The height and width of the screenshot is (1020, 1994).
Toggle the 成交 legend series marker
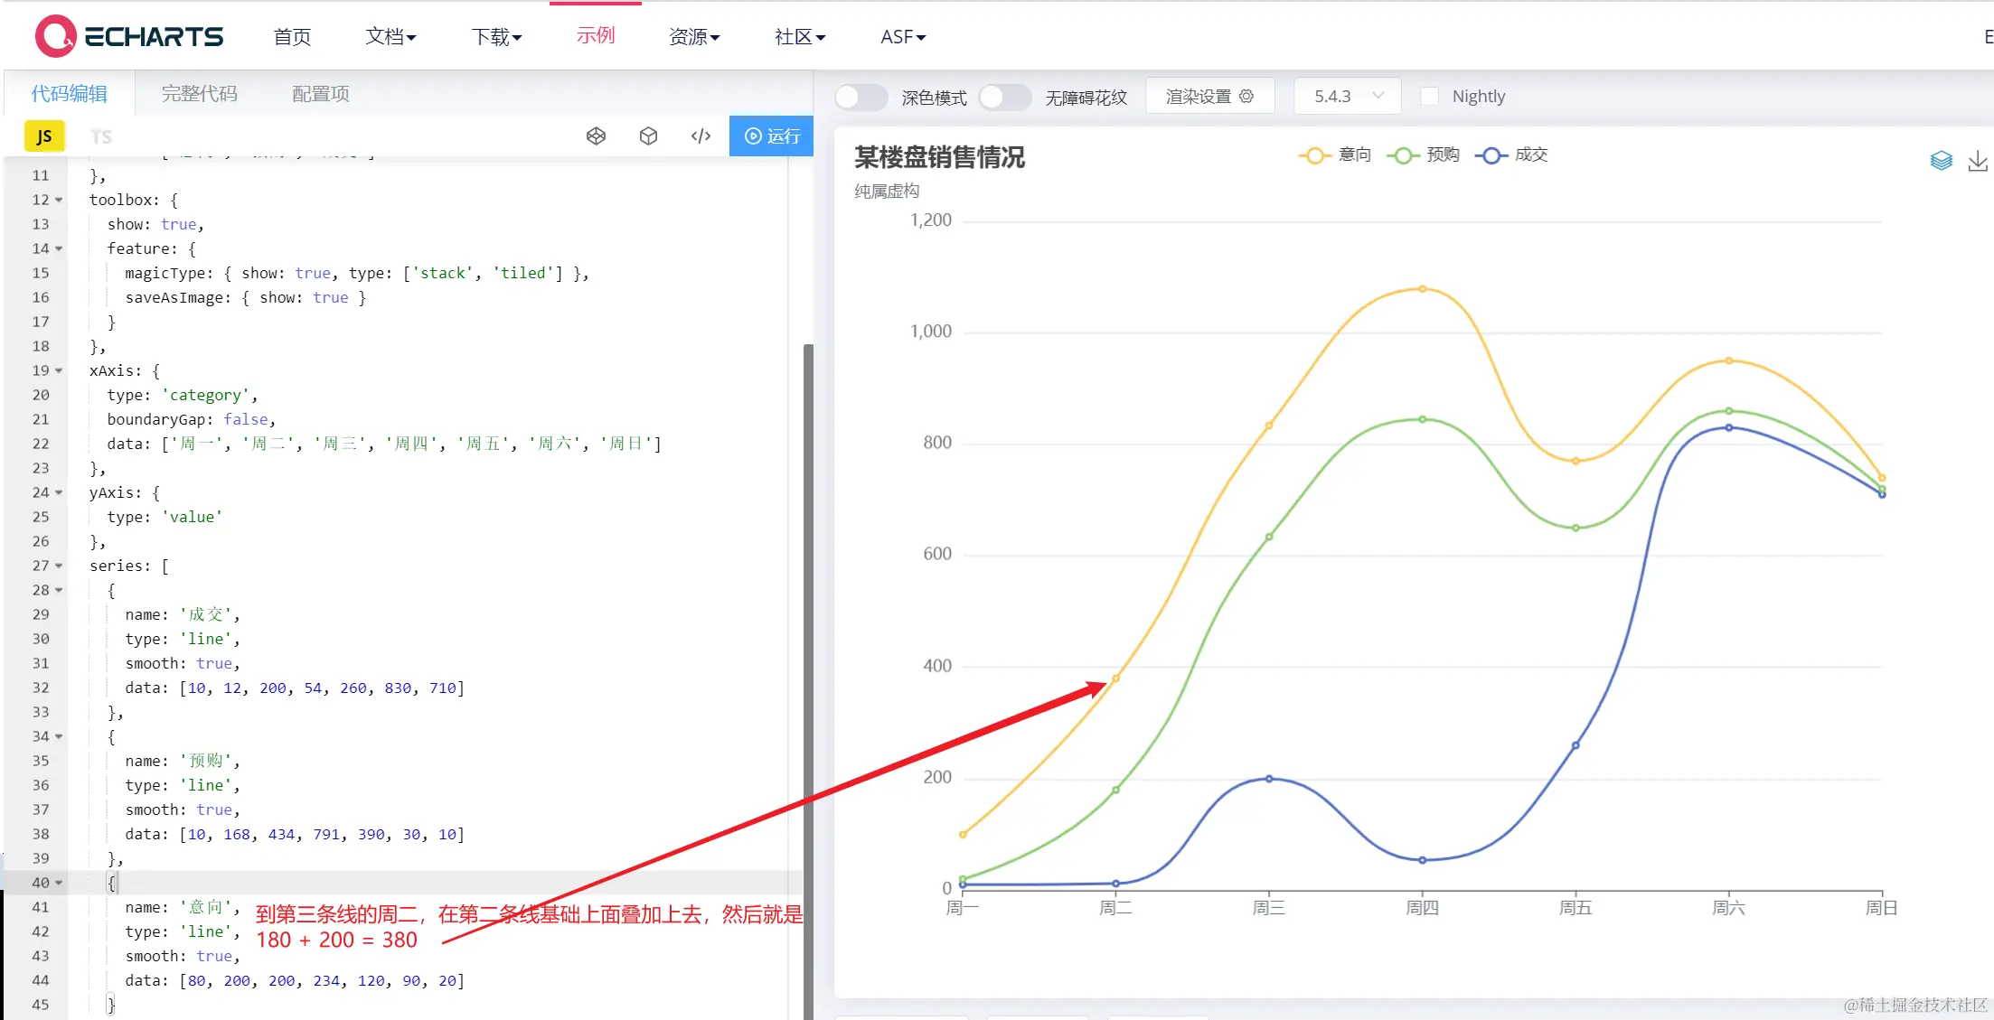click(x=1491, y=155)
